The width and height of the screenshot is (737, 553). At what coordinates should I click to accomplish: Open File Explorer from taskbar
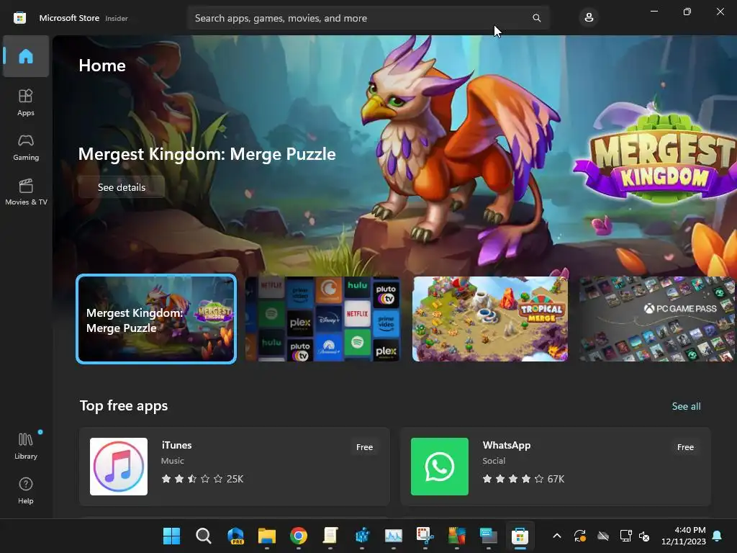[267, 536]
